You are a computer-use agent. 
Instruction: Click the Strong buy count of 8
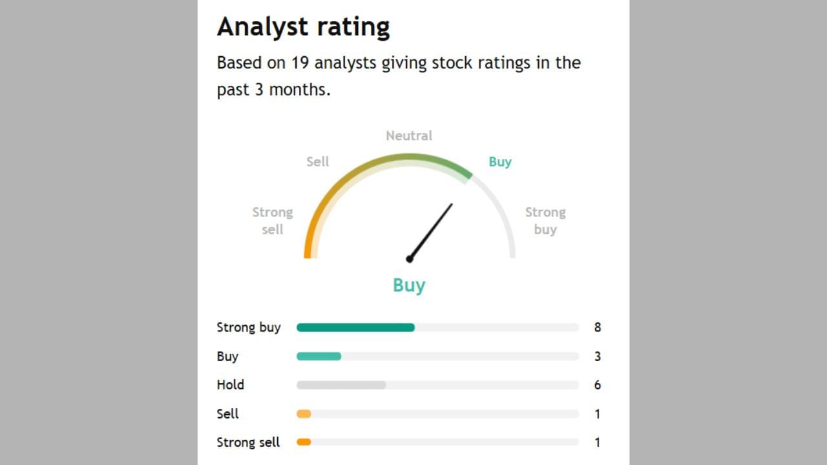pos(598,327)
